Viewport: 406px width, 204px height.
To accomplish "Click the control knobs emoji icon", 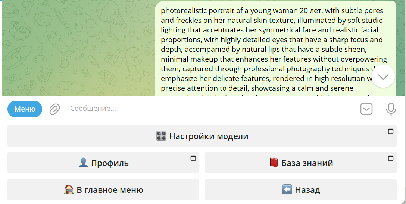I will click(161, 136).
